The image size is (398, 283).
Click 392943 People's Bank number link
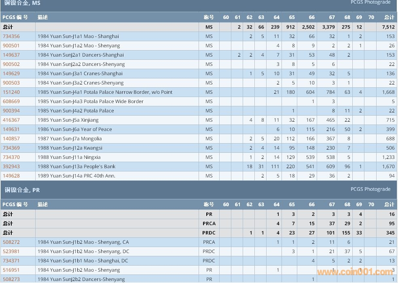11,167
